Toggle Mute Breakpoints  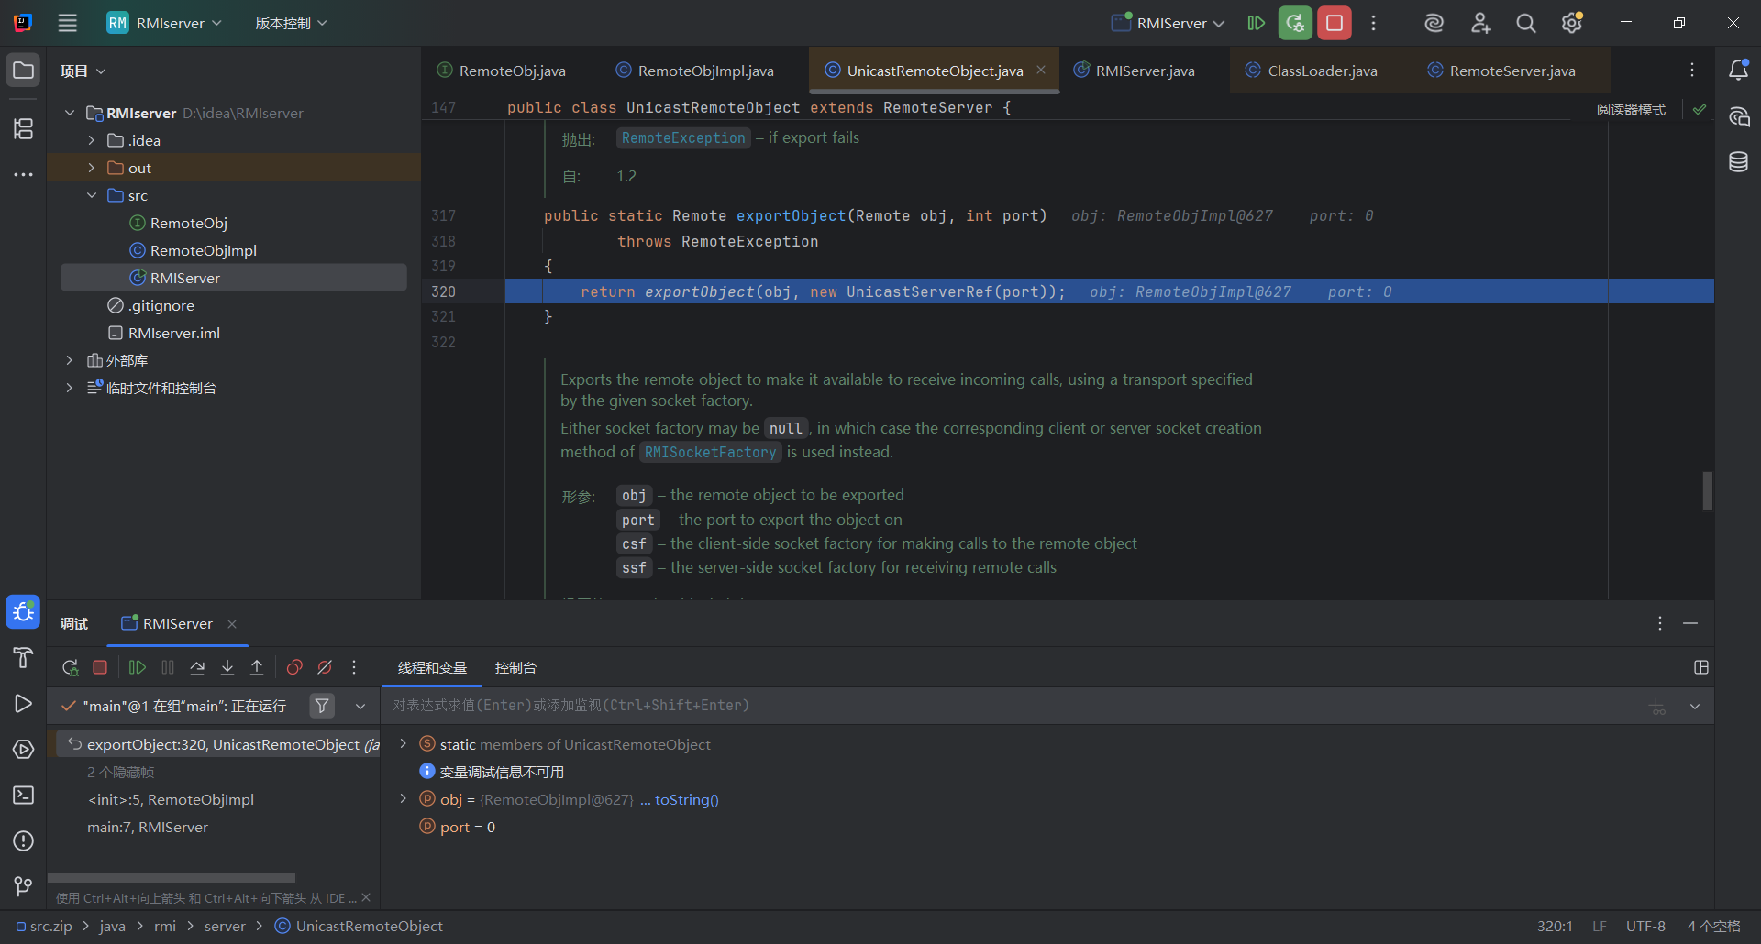pyautogui.click(x=325, y=667)
